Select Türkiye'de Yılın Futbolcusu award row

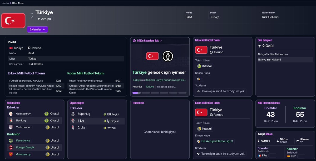(x=285, y=54)
